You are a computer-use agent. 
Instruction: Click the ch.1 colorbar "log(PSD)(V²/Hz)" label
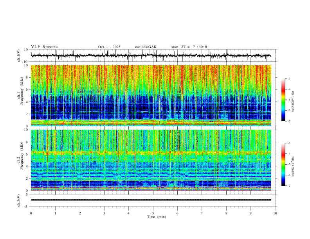coord(293,102)
